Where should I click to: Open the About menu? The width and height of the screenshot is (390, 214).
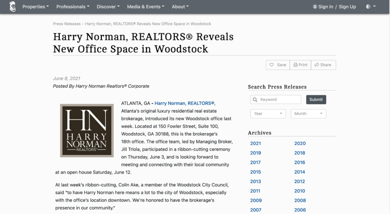180,7
